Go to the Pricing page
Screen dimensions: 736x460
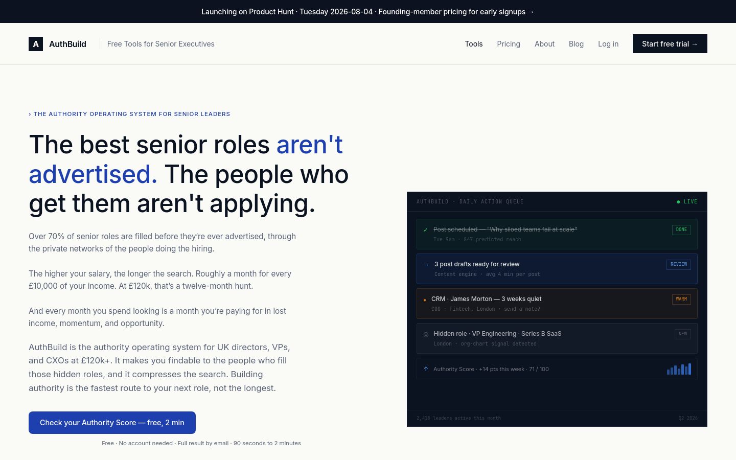pyautogui.click(x=509, y=44)
